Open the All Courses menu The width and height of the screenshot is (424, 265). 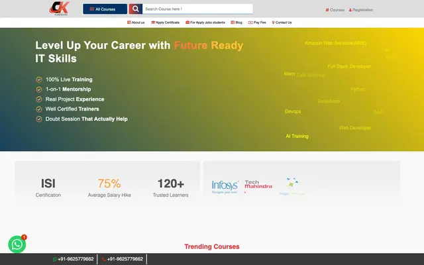(x=105, y=9)
